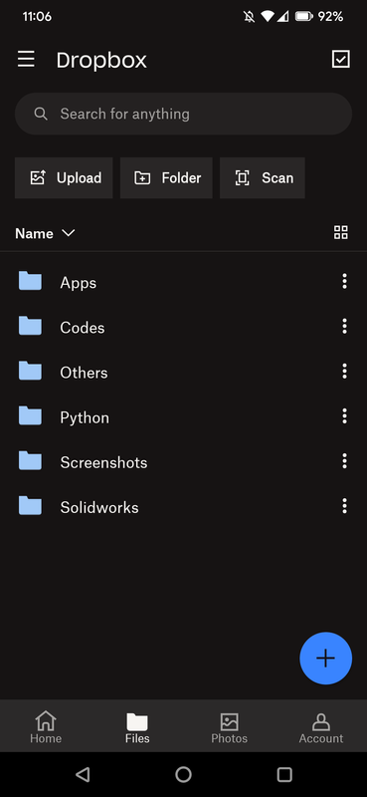367x797 pixels.
Task: Open more options for Python folder
Action: [x=345, y=415]
